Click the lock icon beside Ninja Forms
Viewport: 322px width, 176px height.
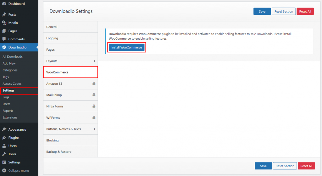[x=94, y=106]
